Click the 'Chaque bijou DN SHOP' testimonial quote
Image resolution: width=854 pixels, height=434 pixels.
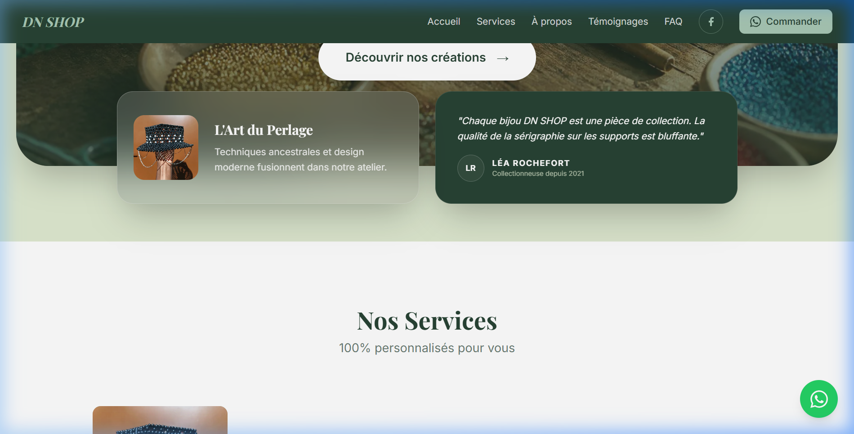(581, 129)
